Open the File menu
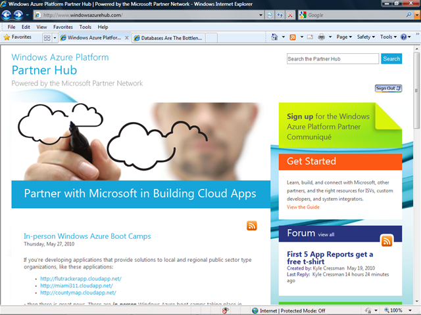This screenshot has width=421, height=315. 11,27
